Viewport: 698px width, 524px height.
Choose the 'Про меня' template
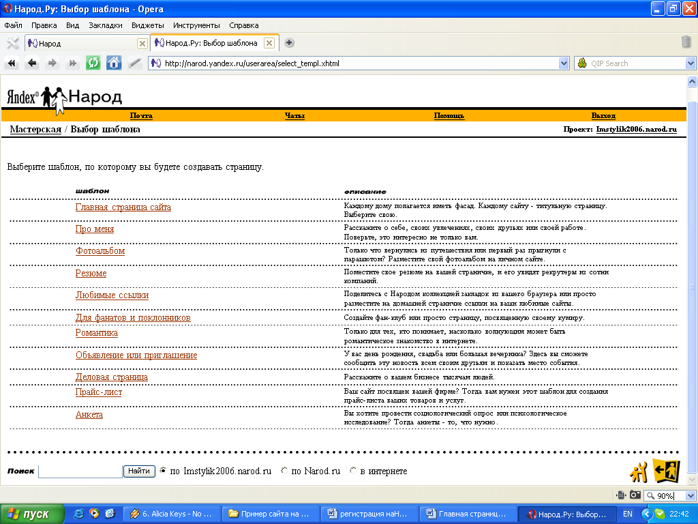tap(95, 229)
